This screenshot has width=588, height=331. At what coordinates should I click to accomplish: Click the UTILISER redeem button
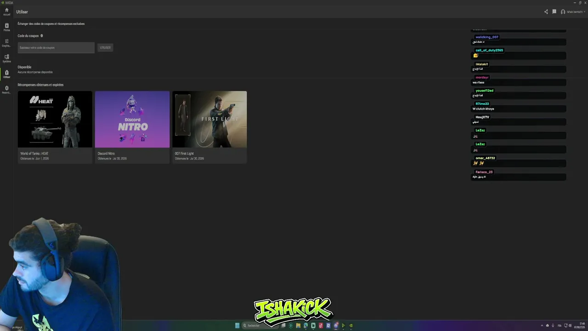coord(105,48)
